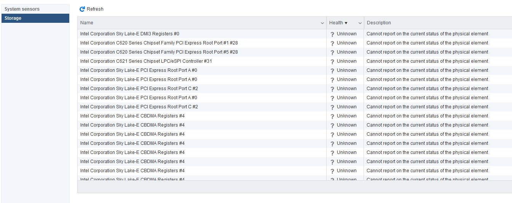Viewport: 512px width, 203px height.
Task: Click unknown status icon for LPC/eSPI Controller #31
Action: [332, 62]
